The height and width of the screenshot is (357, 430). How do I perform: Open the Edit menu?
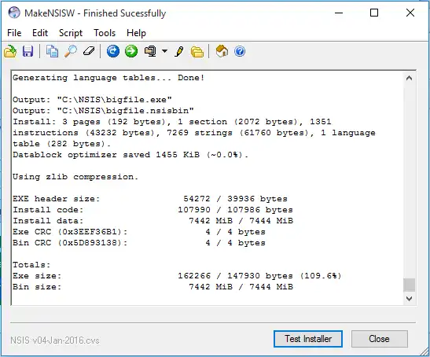pyautogui.click(x=40, y=33)
